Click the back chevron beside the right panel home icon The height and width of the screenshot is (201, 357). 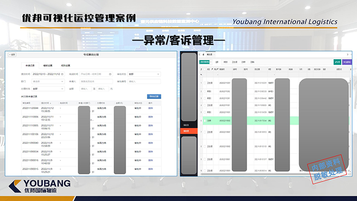[199, 54]
